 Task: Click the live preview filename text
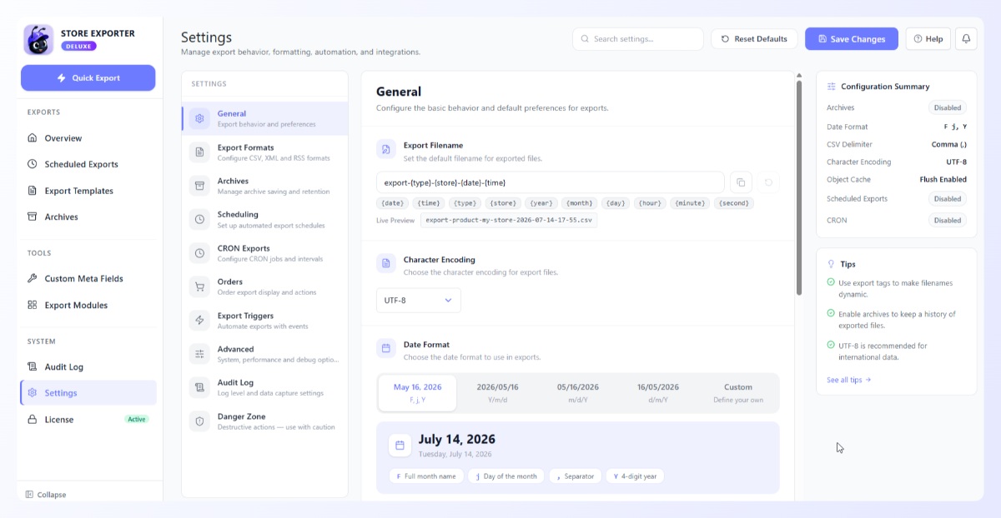coord(508,221)
